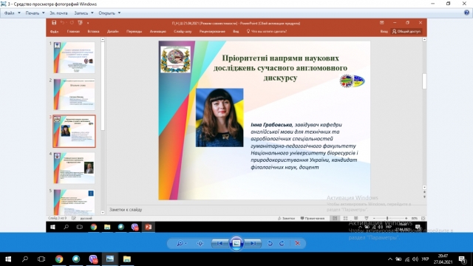Open Photo Viewer help icon
This screenshot has width=473, height=266.
tap(466, 13)
